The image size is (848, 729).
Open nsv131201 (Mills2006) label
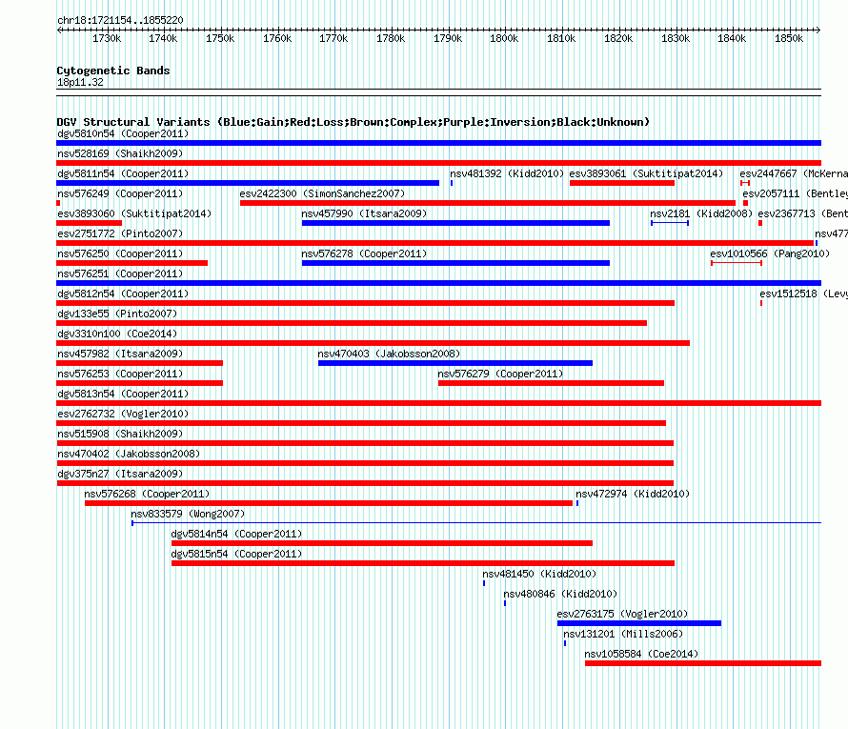[623, 634]
